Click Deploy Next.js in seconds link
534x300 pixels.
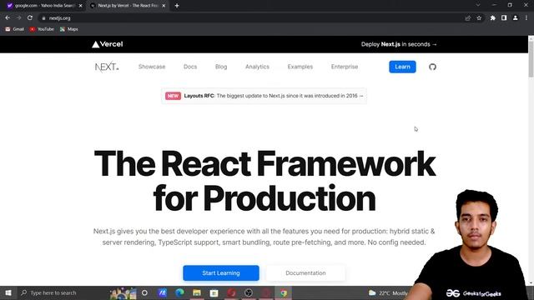[399, 44]
